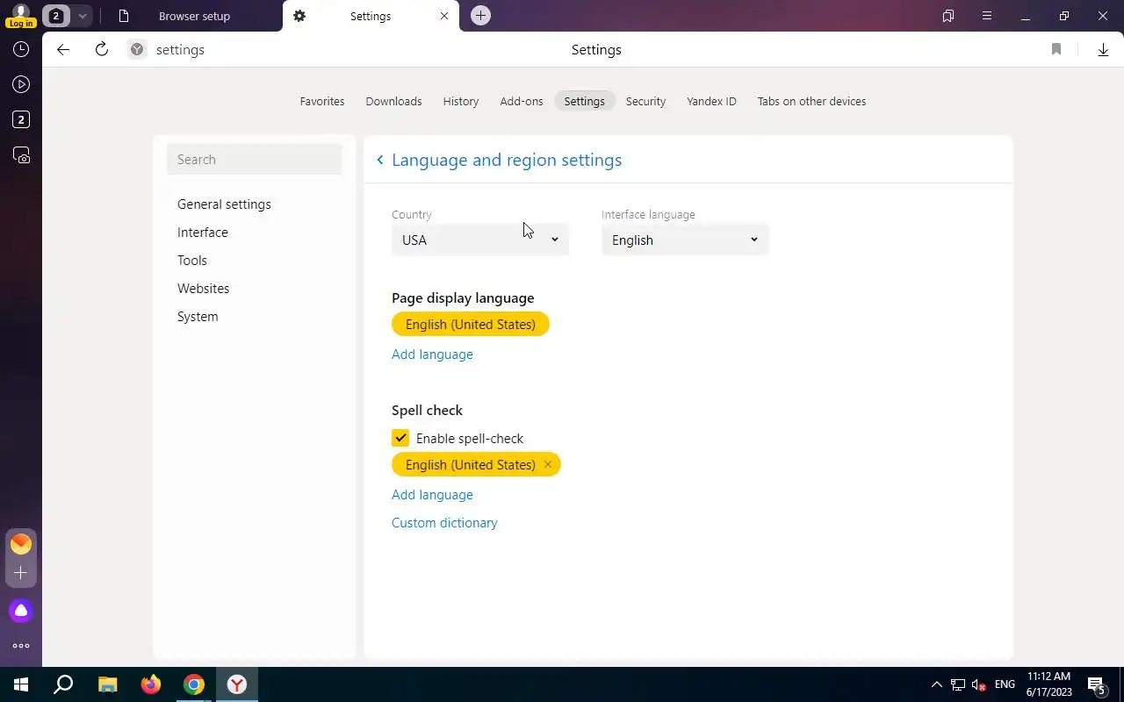Click the Log in profile icon

21,15
